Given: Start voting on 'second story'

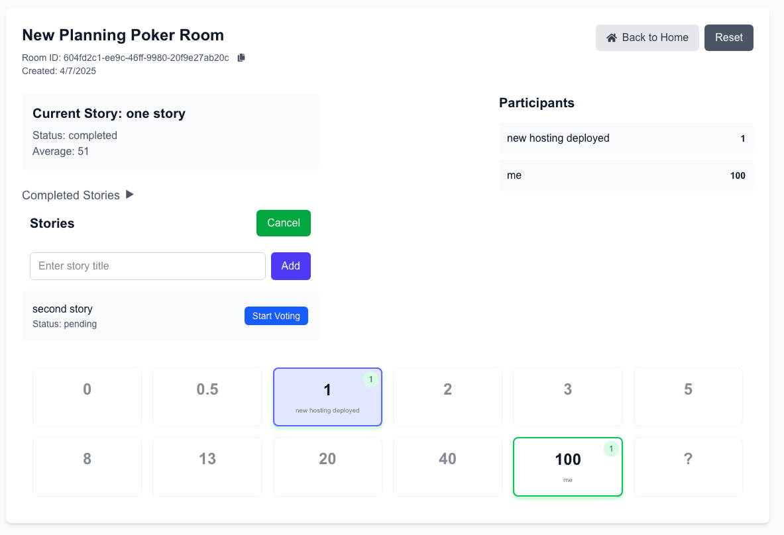Looking at the screenshot, I should pos(276,316).
